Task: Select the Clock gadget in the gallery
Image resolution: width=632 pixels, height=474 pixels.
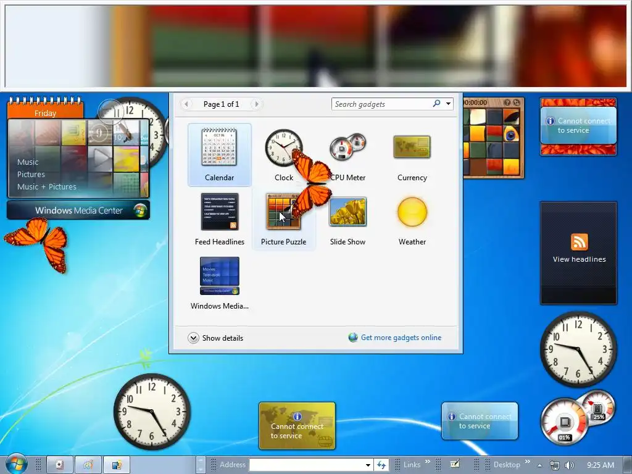Action: point(284,148)
